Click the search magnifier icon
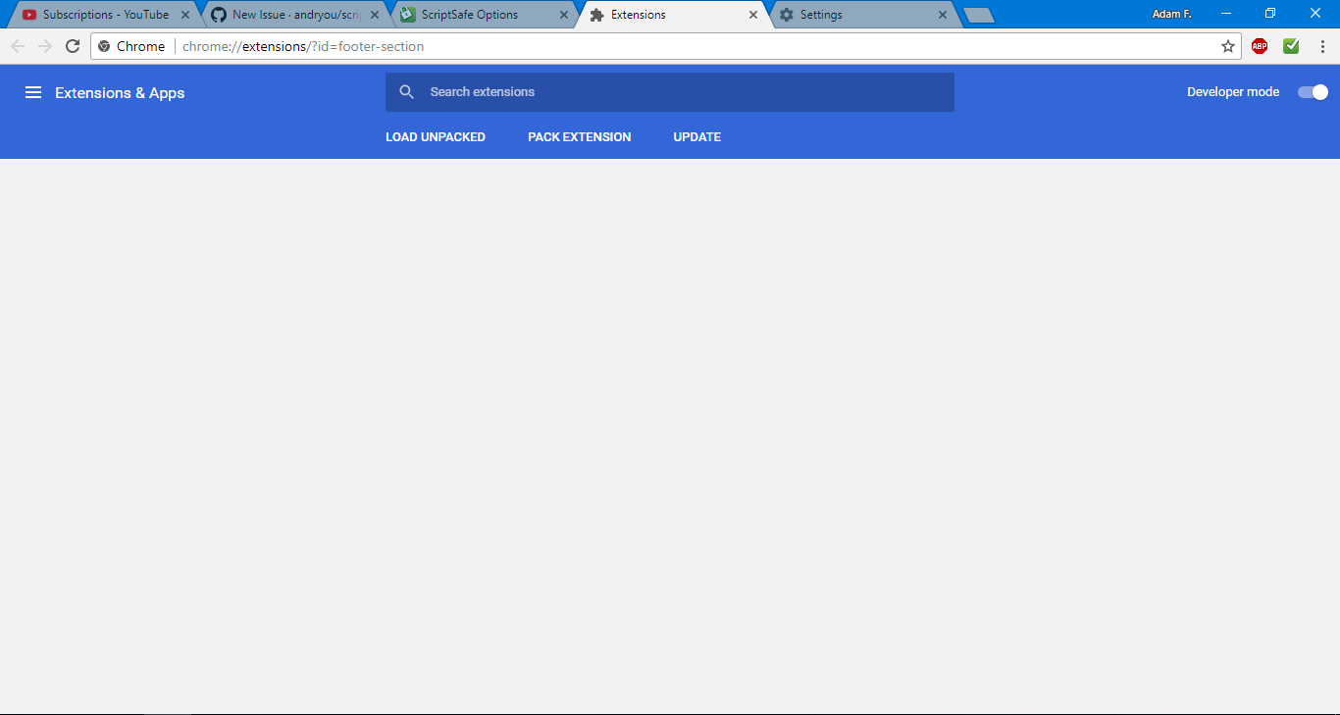 (x=407, y=92)
